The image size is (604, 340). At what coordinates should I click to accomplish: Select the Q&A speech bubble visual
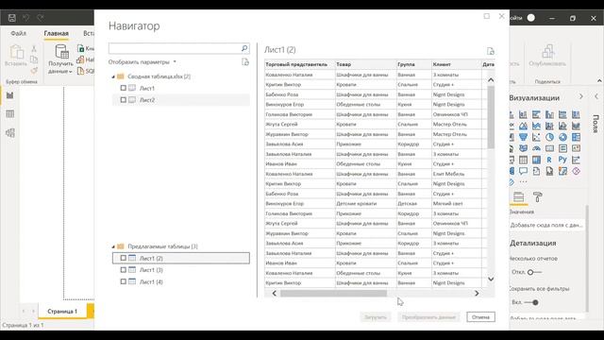point(523,171)
